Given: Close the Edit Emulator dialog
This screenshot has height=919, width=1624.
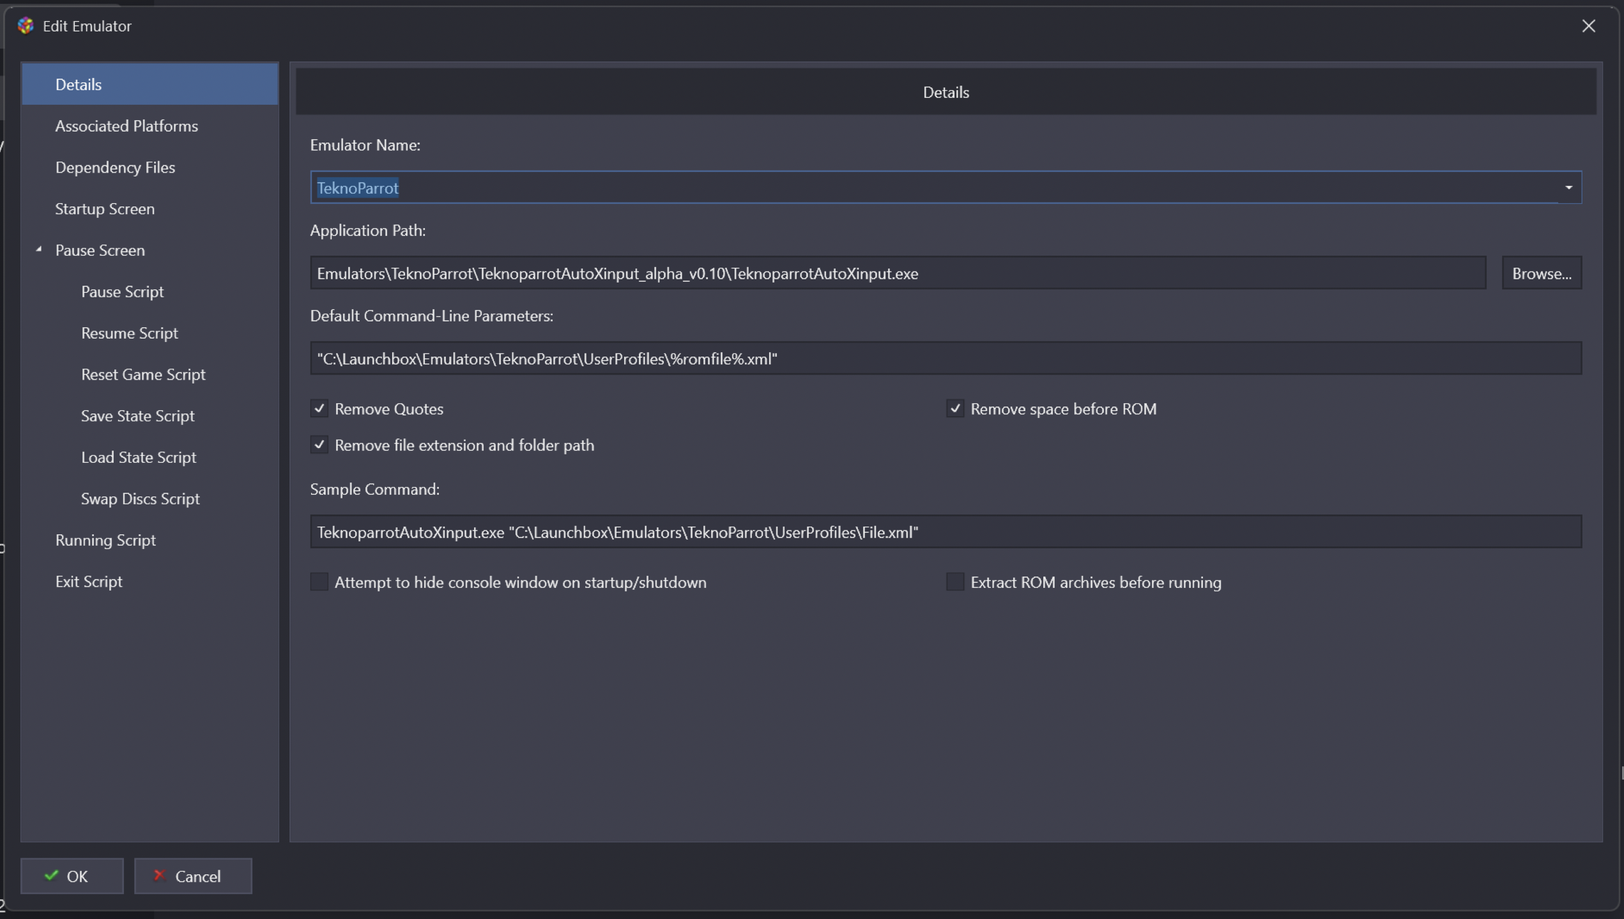Looking at the screenshot, I should point(1588,26).
